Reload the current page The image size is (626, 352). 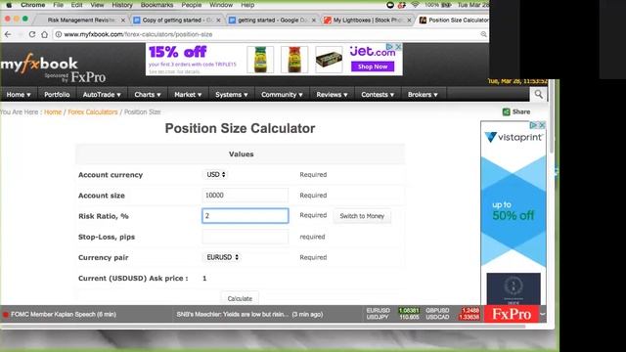[x=32, y=34]
